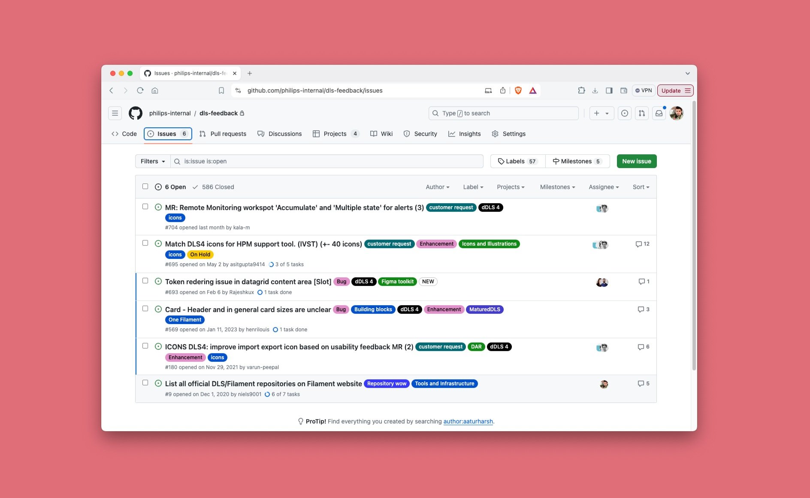Expand the Author filter dropdown
This screenshot has height=498, width=810.
(x=438, y=187)
